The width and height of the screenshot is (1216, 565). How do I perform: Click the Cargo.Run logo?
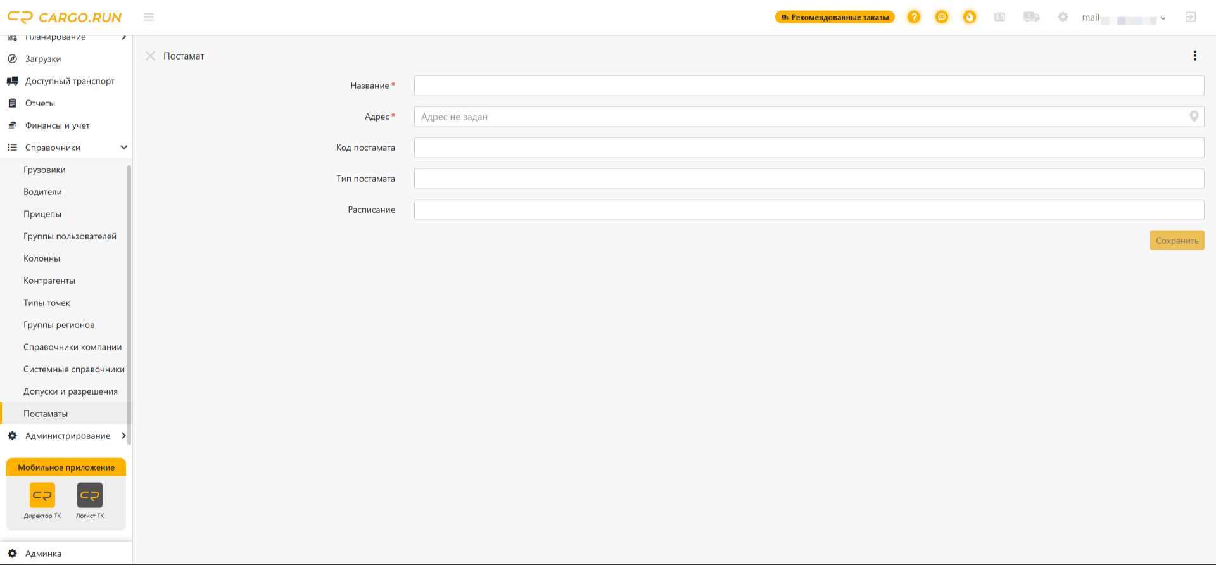(x=65, y=17)
